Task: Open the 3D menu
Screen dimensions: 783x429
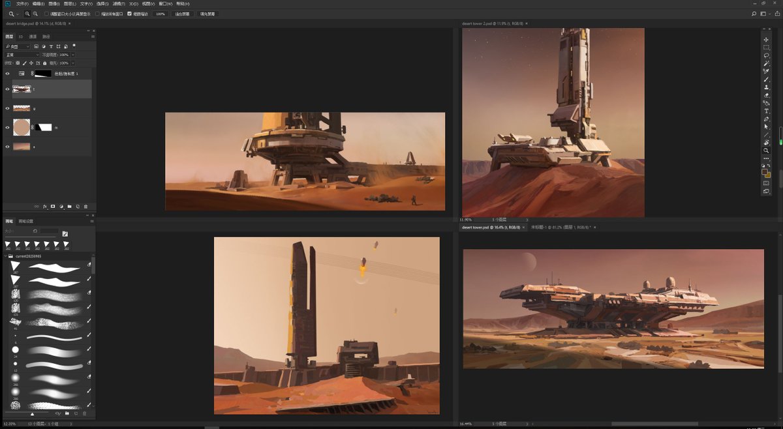Action: pos(134,4)
